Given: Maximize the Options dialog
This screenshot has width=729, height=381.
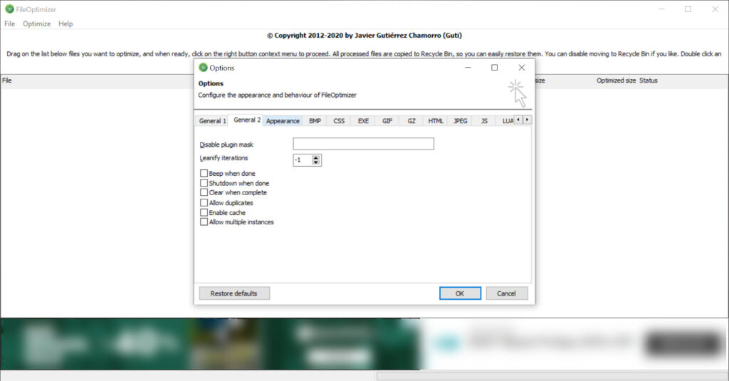Looking at the screenshot, I should pos(495,68).
